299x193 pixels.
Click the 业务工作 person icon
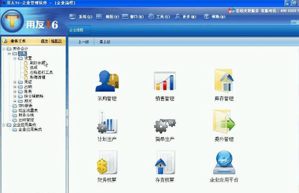click(x=6, y=41)
